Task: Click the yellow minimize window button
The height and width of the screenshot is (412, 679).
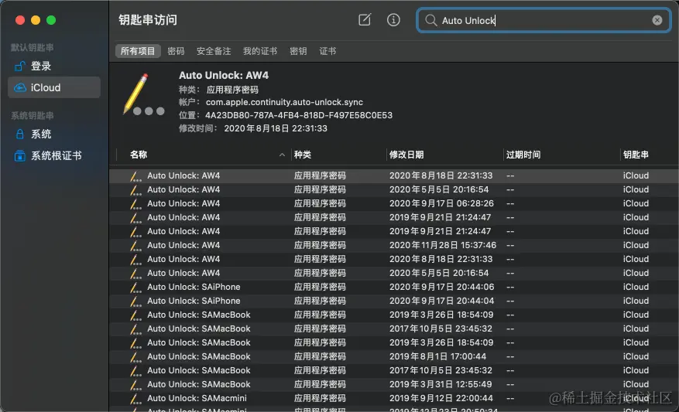Action: click(36, 20)
